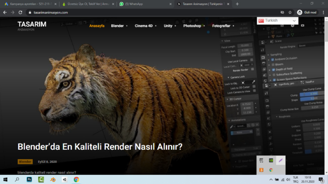Image resolution: width=328 pixels, height=184 pixels.
Task: Click the Chrome icon in tray popup
Action: tap(271, 170)
